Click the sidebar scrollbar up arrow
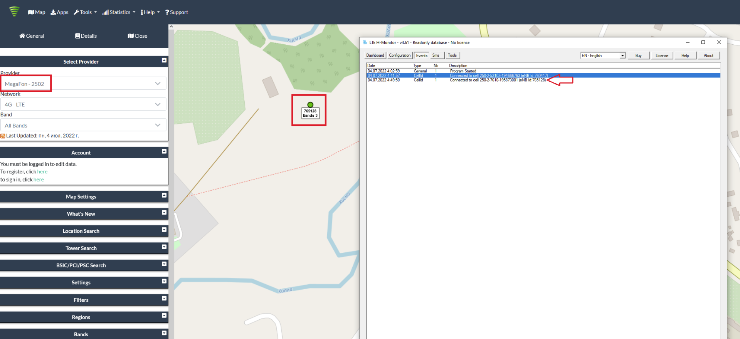 click(x=171, y=27)
